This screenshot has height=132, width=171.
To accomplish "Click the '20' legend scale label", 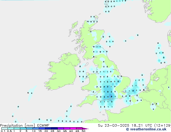I will pyautogui.click(x=46, y=131).
